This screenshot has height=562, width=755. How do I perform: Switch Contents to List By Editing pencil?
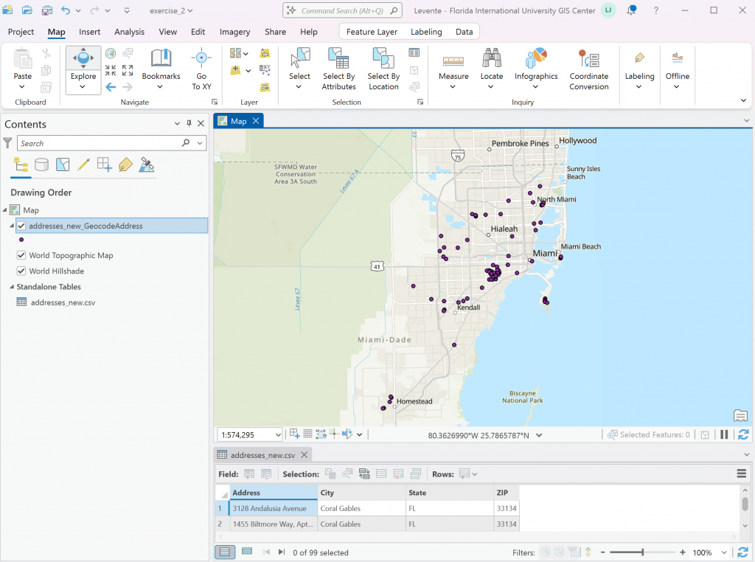[83, 164]
